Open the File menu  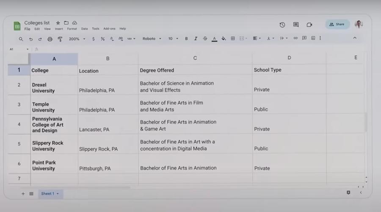(x=27, y=29)
